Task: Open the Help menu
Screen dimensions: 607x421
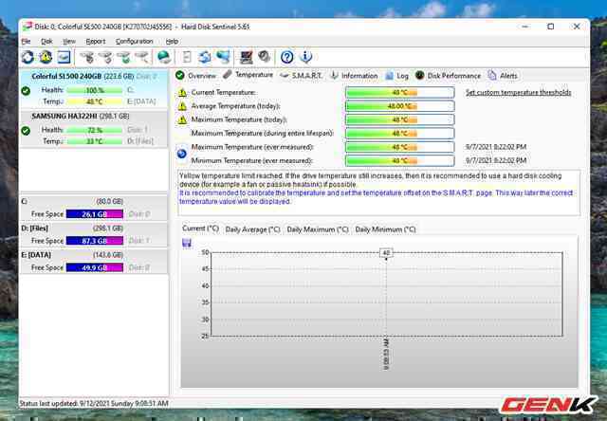Action: point(172,42)
